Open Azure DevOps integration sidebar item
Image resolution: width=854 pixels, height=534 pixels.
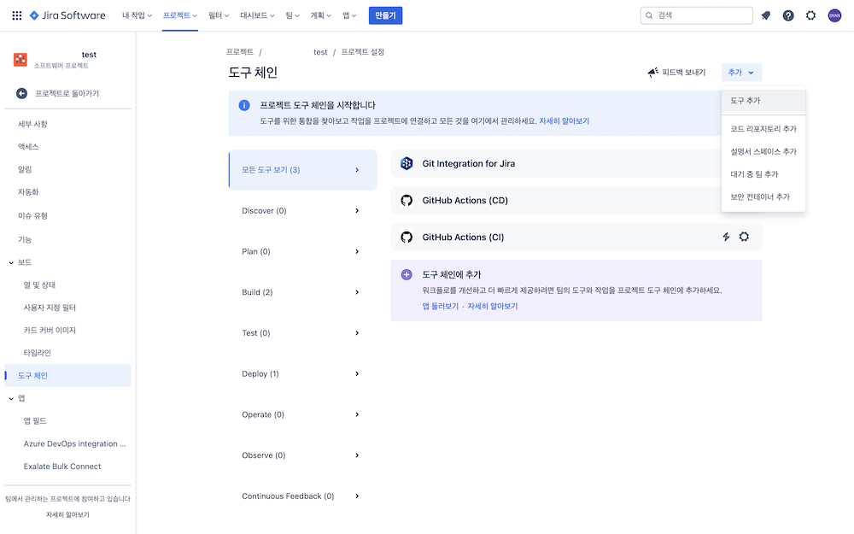(67, 444)
